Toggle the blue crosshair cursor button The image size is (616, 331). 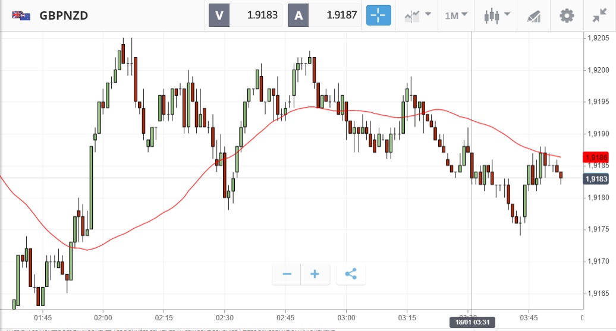point(378,15)
